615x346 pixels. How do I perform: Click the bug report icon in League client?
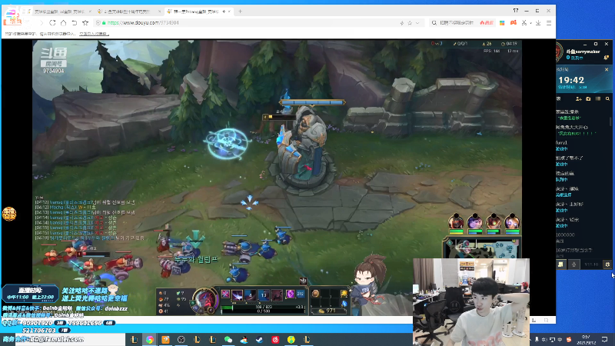[x=607, y=264]
